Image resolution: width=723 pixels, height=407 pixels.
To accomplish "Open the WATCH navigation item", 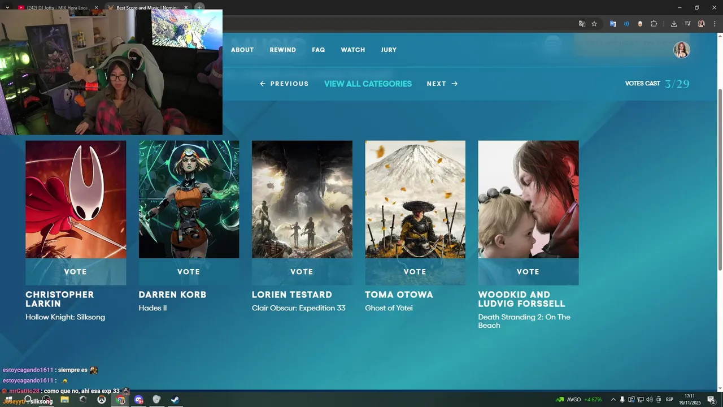I will 353,50.
